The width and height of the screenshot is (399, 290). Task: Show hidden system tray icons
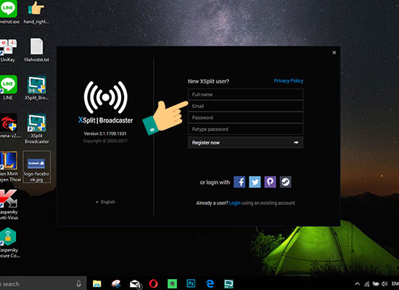pyautogui.click(x=357, y=283)
